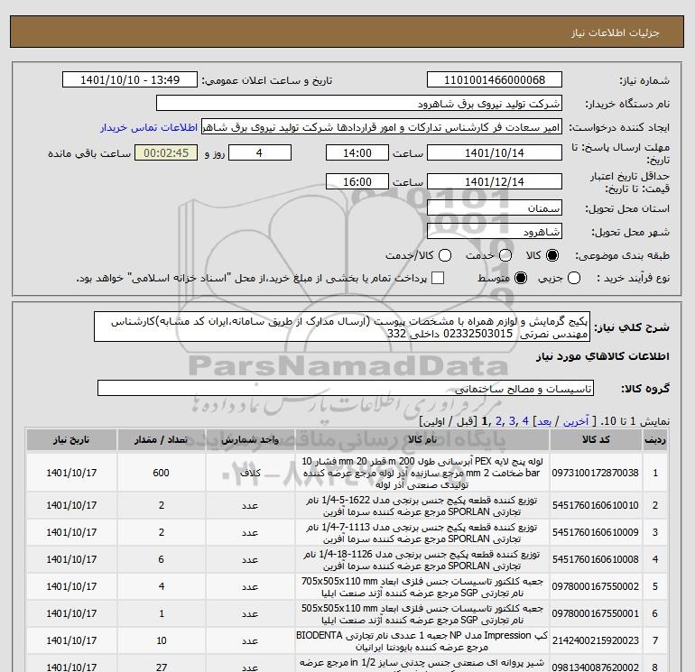Click the unit کلاف in row 1
695x672 pixels.
[x=250, y=473]
